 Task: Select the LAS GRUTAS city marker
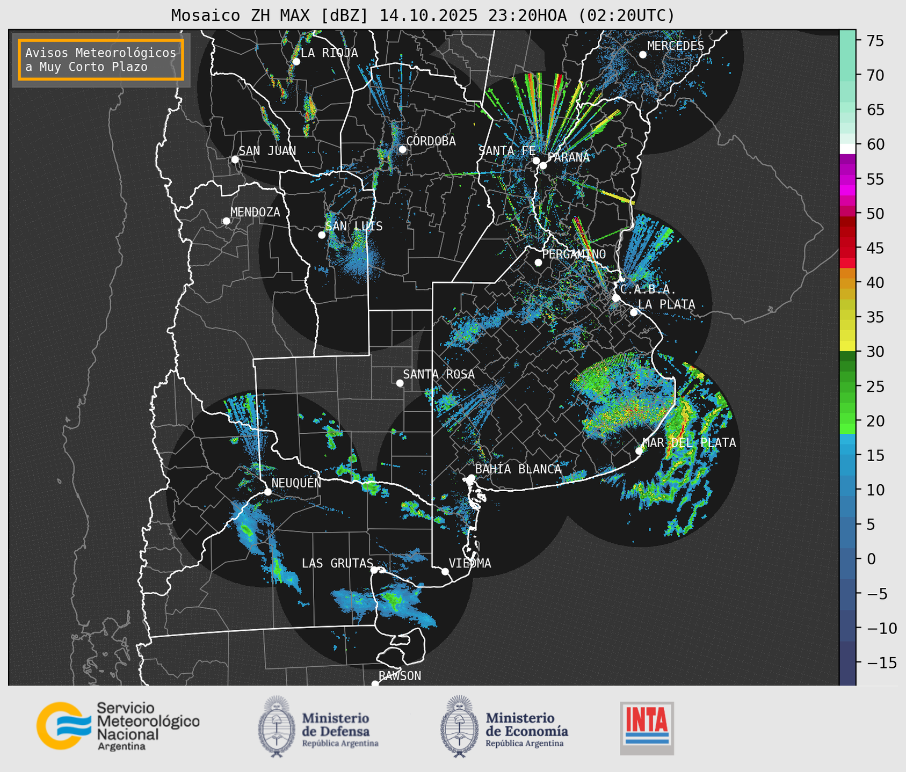tap(374, 570)
